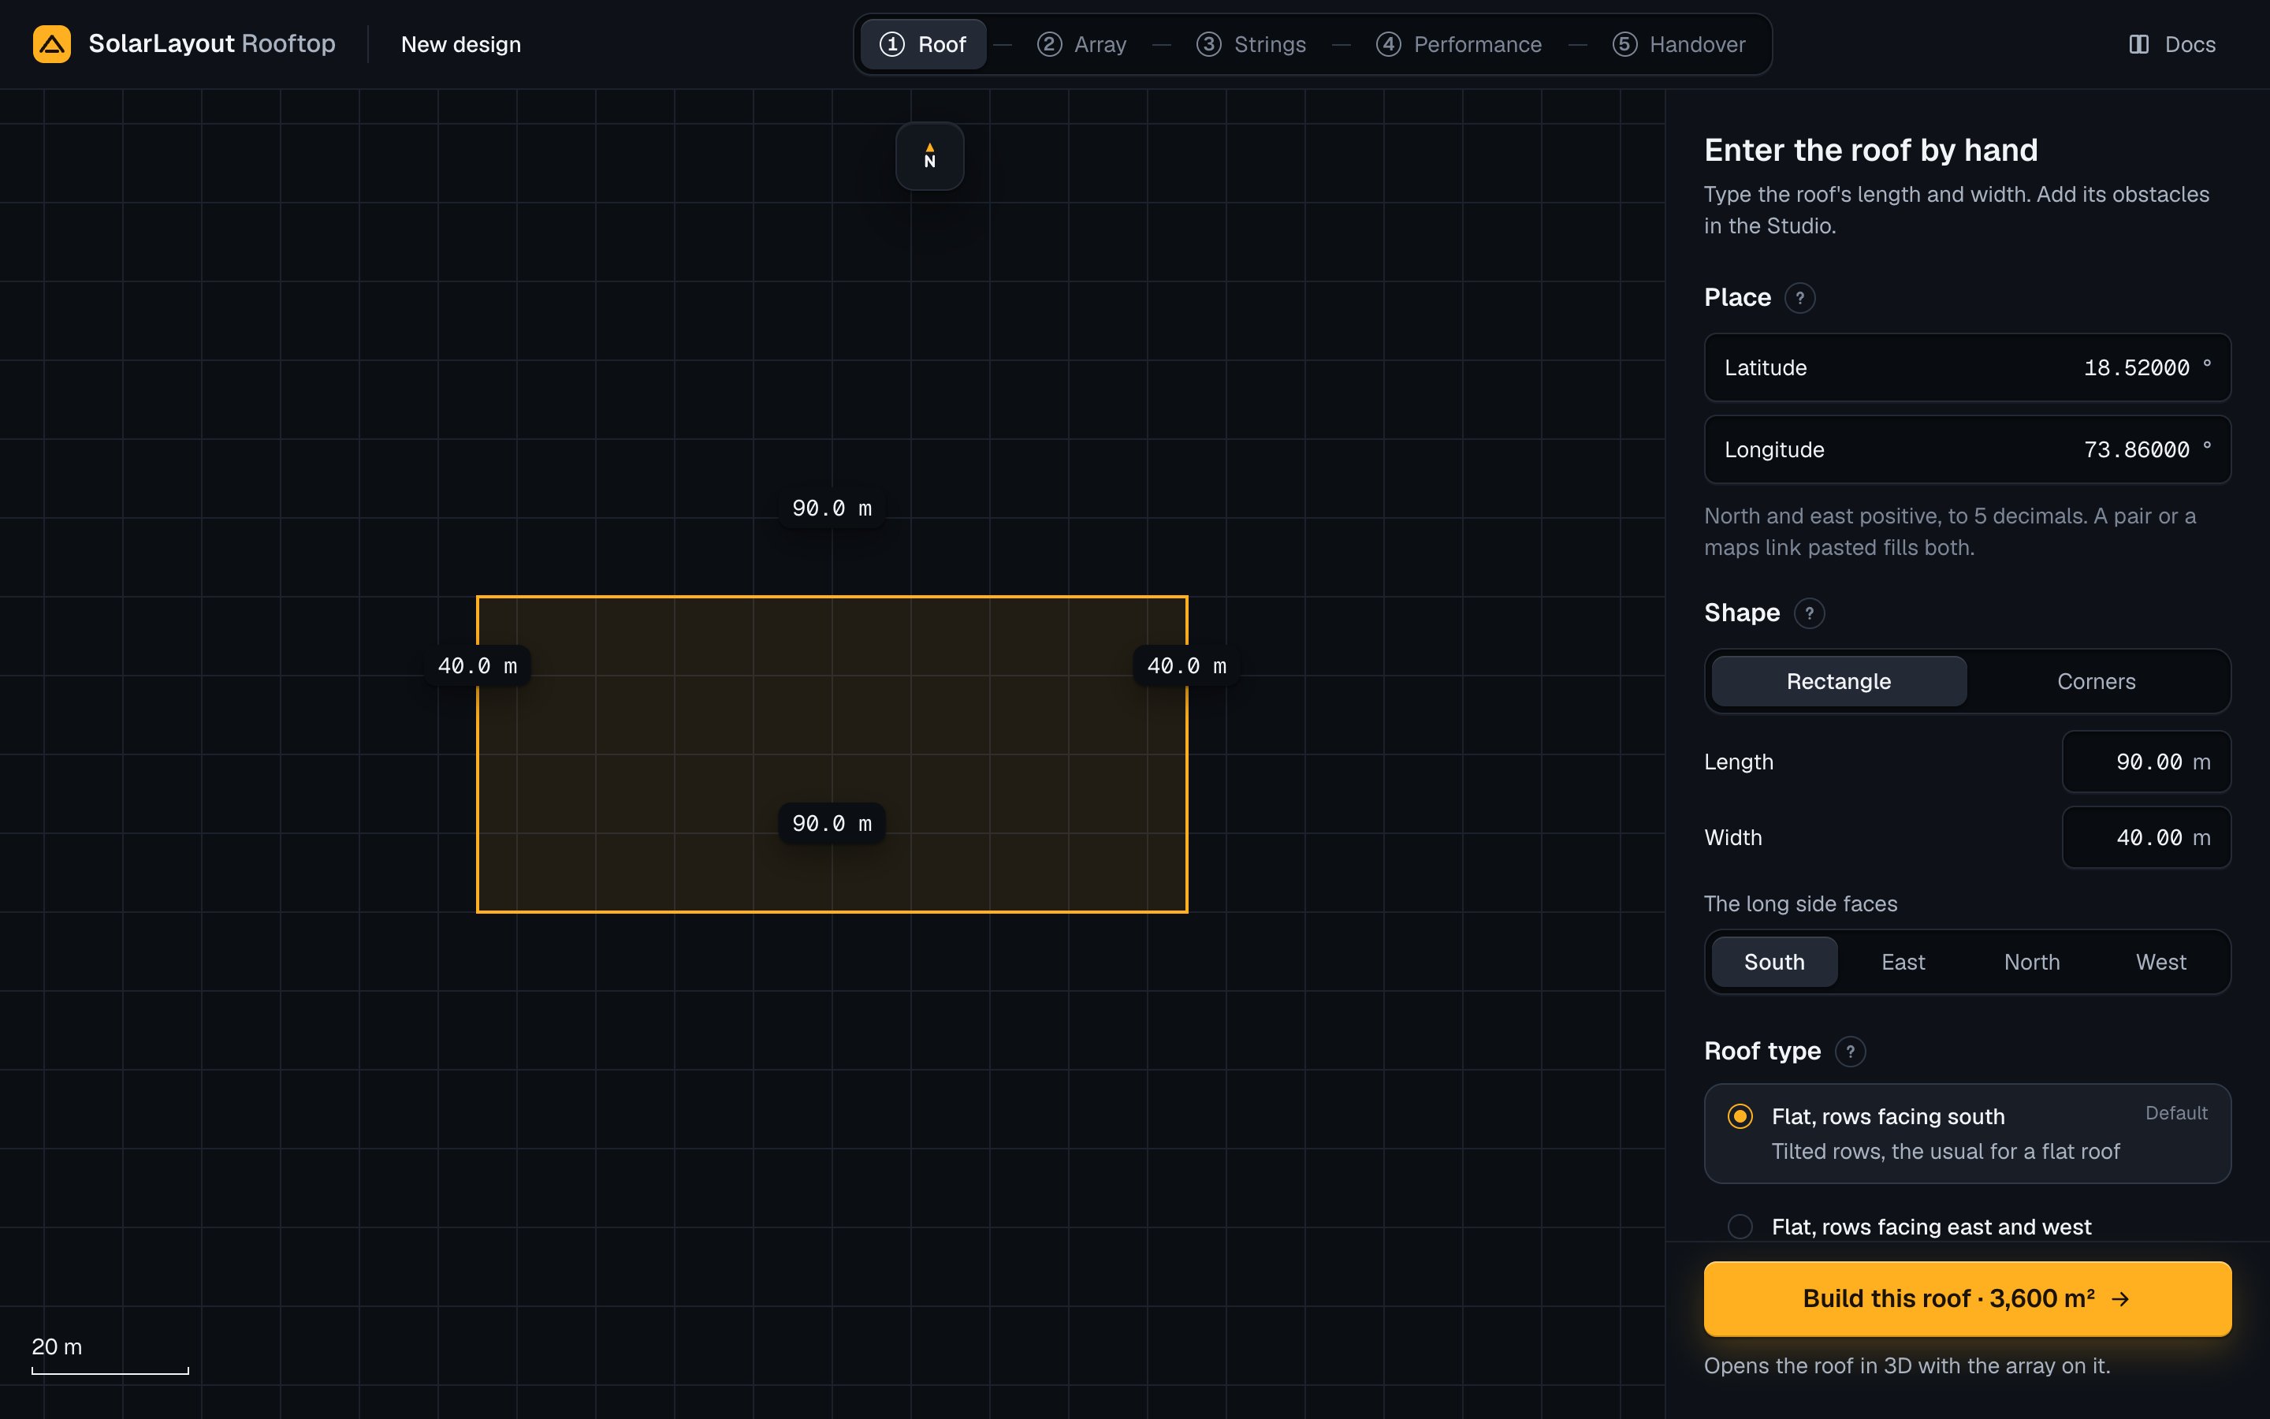This screenshot has height=1419, width=2270.
Task: Go to the Array step
Action: click(x=1081, y=44)
